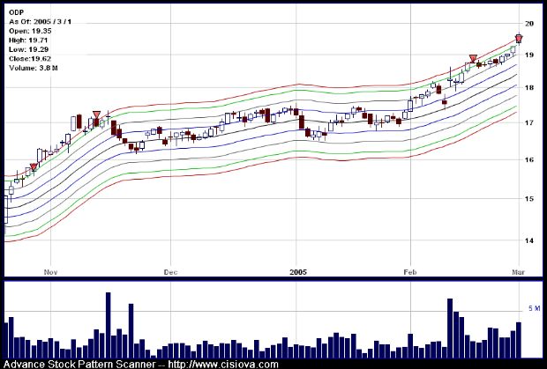Image resolution: width=547 pixels, height=369 pixels.
Task: Click the Close:19.62 value
Action: (30, 58)
